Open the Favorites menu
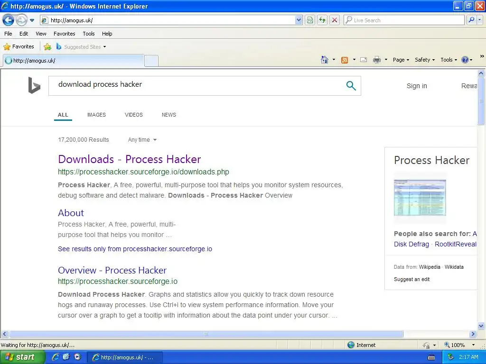 64,34
